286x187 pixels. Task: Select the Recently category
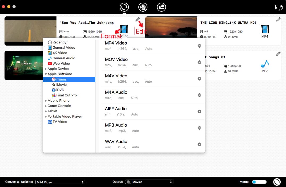57,42
